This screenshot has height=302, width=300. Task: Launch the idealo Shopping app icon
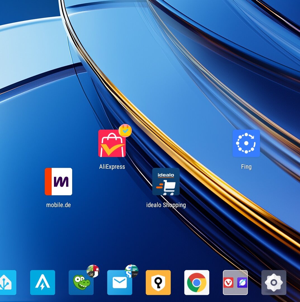click(166, 181)
